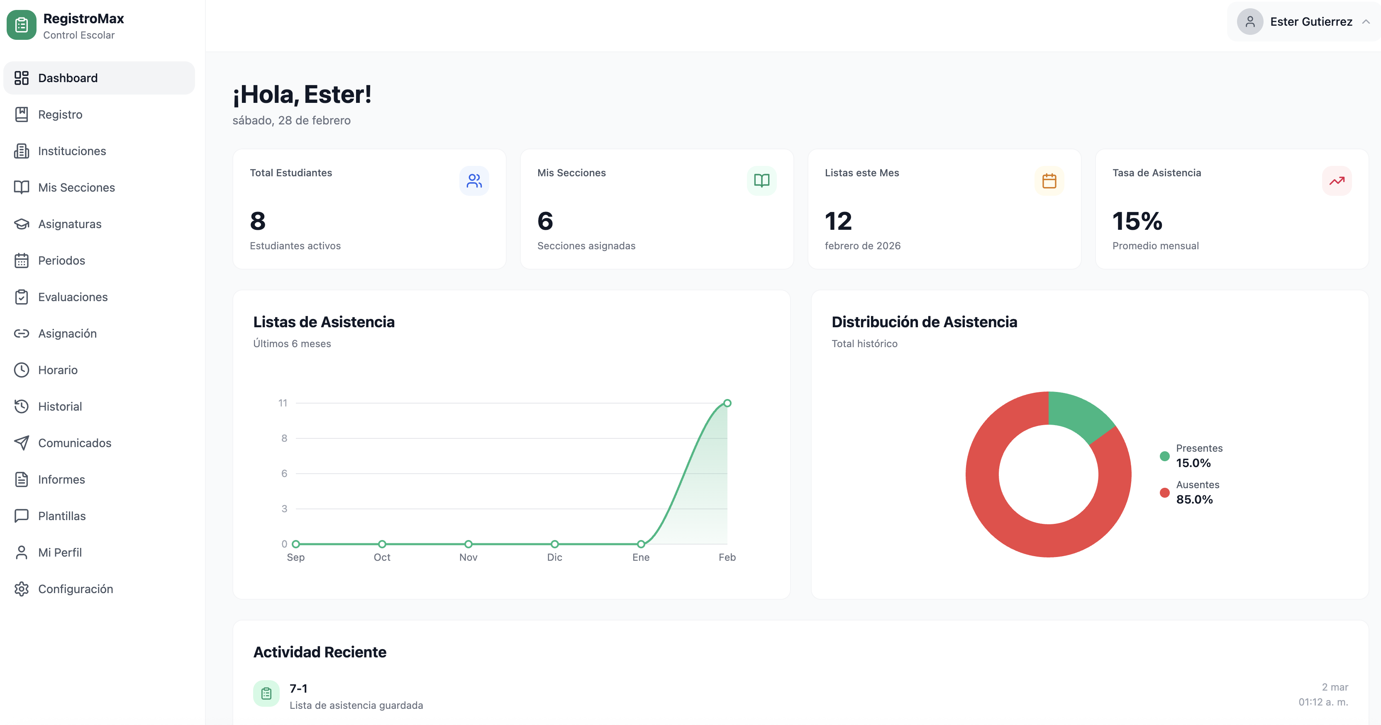The width and height of the screenshot is (1381, 725).
Task: Open the Mi Perfil page
Action: tap(59, 552)
